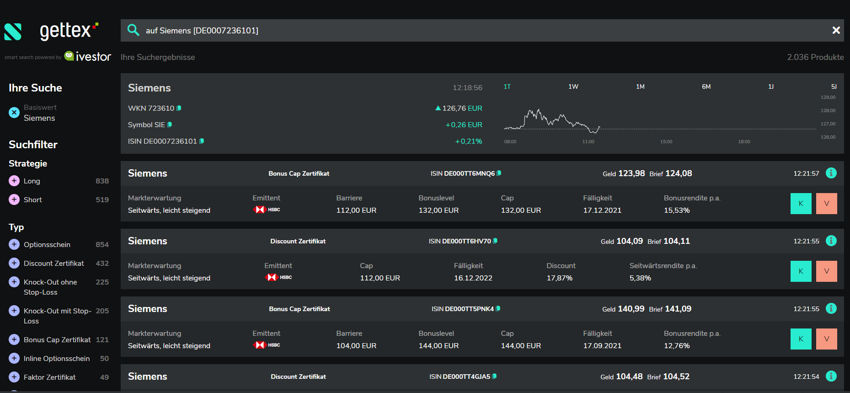Click Seitwärtsrendite value 5,38%
The image size is (850, 393).
point(640,278)
